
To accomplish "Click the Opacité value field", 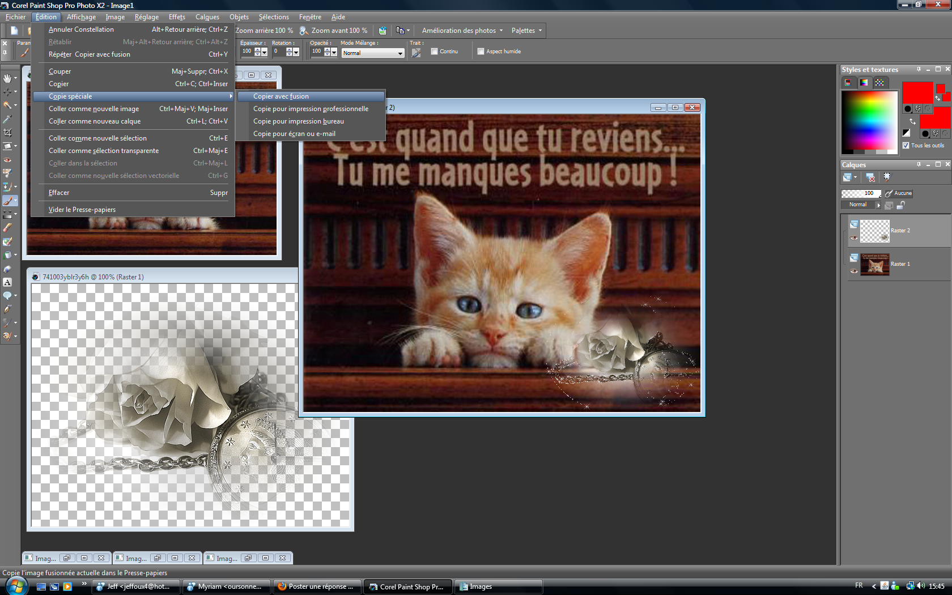I will pos(317,52).
